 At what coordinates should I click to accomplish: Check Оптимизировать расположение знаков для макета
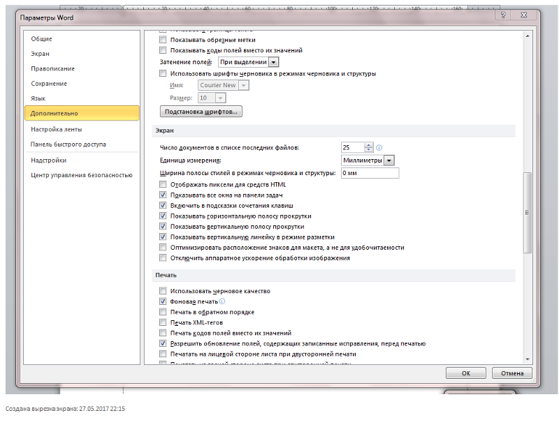click(x=163, y=247)
